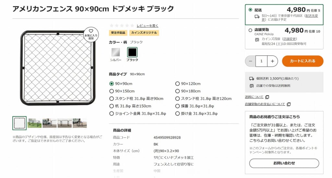Image resolution: width=332 pixels, height=178 pixels.
Task: Click the review star rating icons
Action: (x=122, y=26)
